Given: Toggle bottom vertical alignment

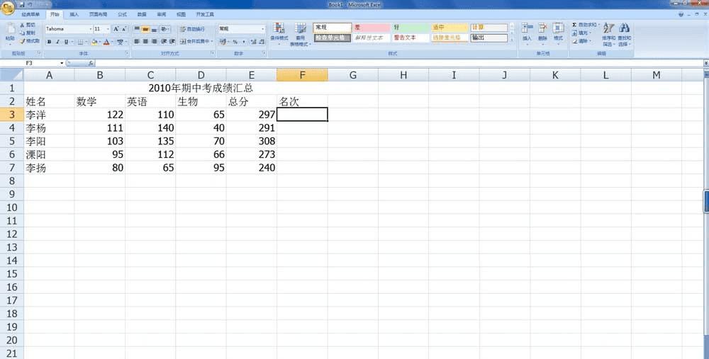Looking at the screenshot, I should [154, 29].
